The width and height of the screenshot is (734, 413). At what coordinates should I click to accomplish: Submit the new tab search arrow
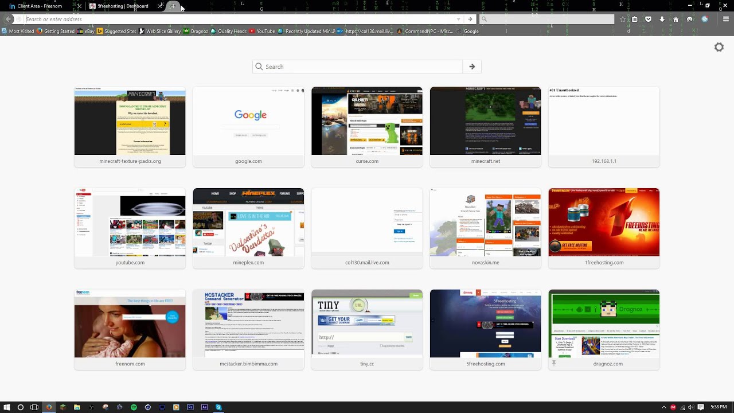click(472, 67)
